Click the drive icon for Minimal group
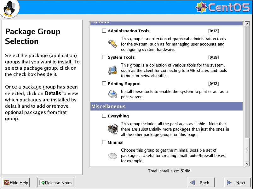 (112, 155)
